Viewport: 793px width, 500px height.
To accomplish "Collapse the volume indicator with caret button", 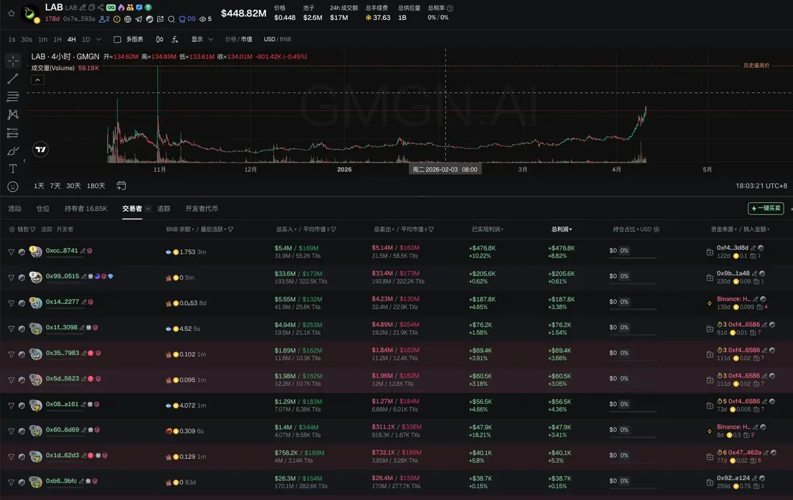I will point(38,80).
